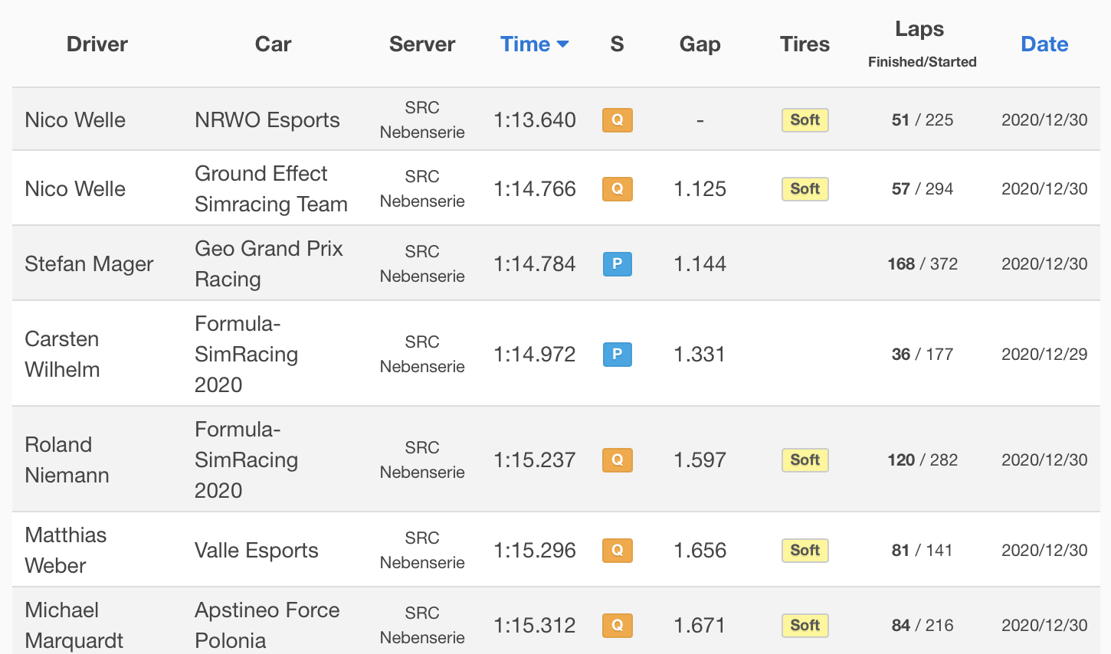Viewport: 1111px width, 654px height.
Task: Click the Q session badge for 1:13.640 lap
Action: [x=617, y=120]
